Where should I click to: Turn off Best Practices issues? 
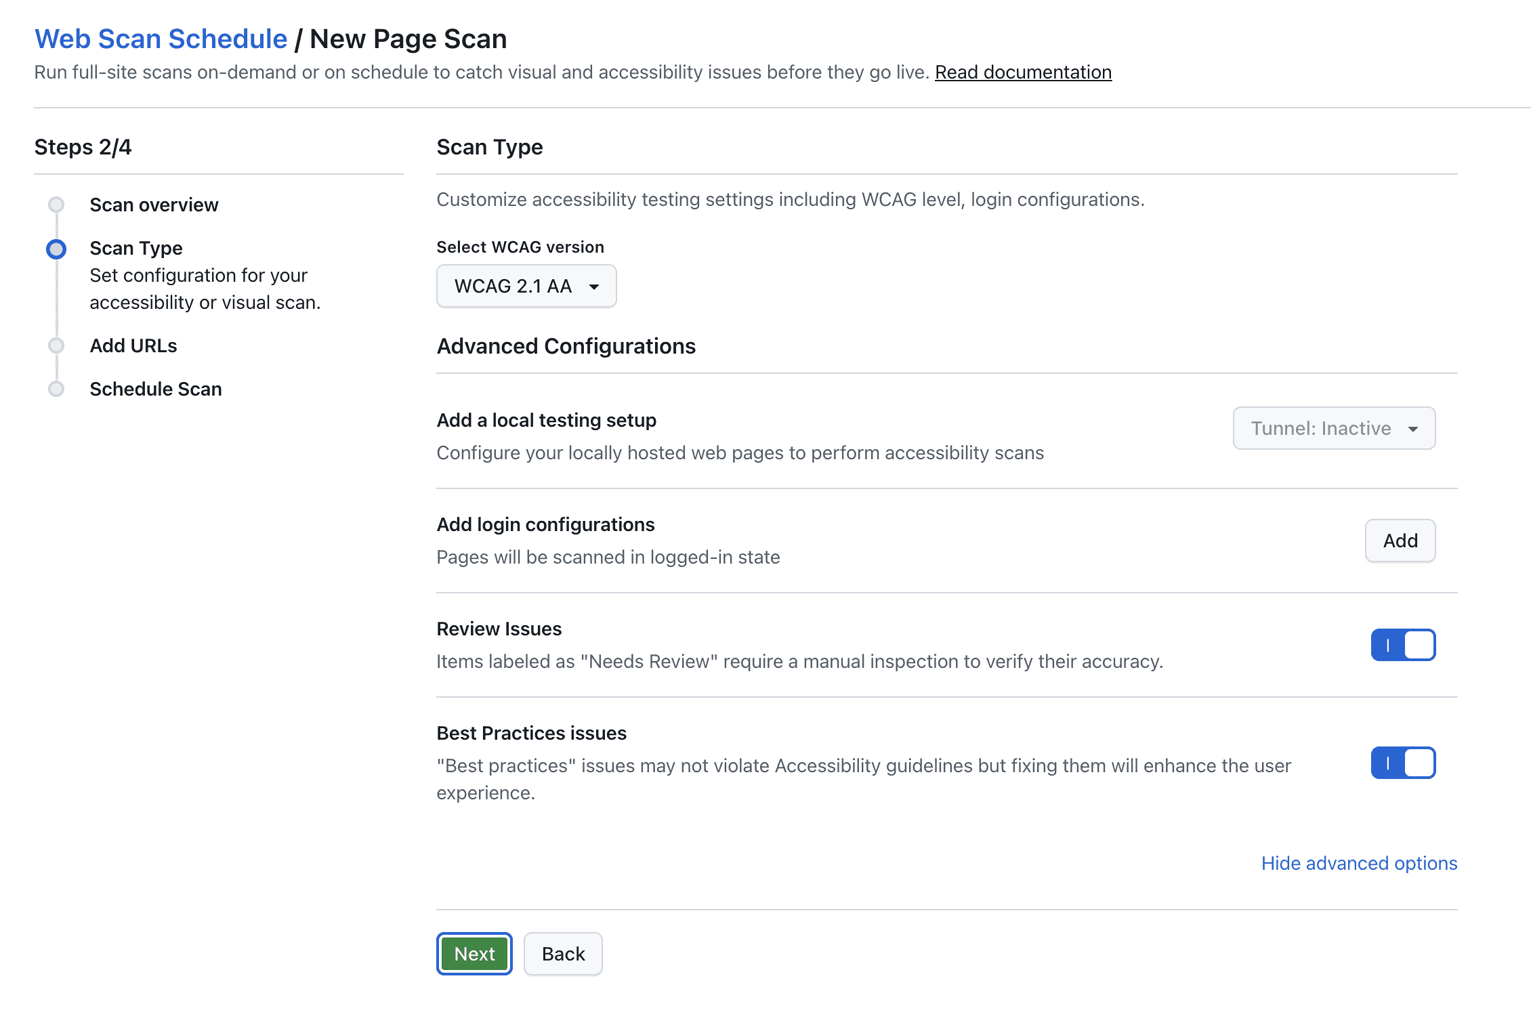pyautogui.click(x=1403, y=763)
